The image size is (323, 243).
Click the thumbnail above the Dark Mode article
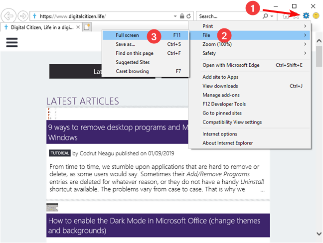(x=52, y=208)
